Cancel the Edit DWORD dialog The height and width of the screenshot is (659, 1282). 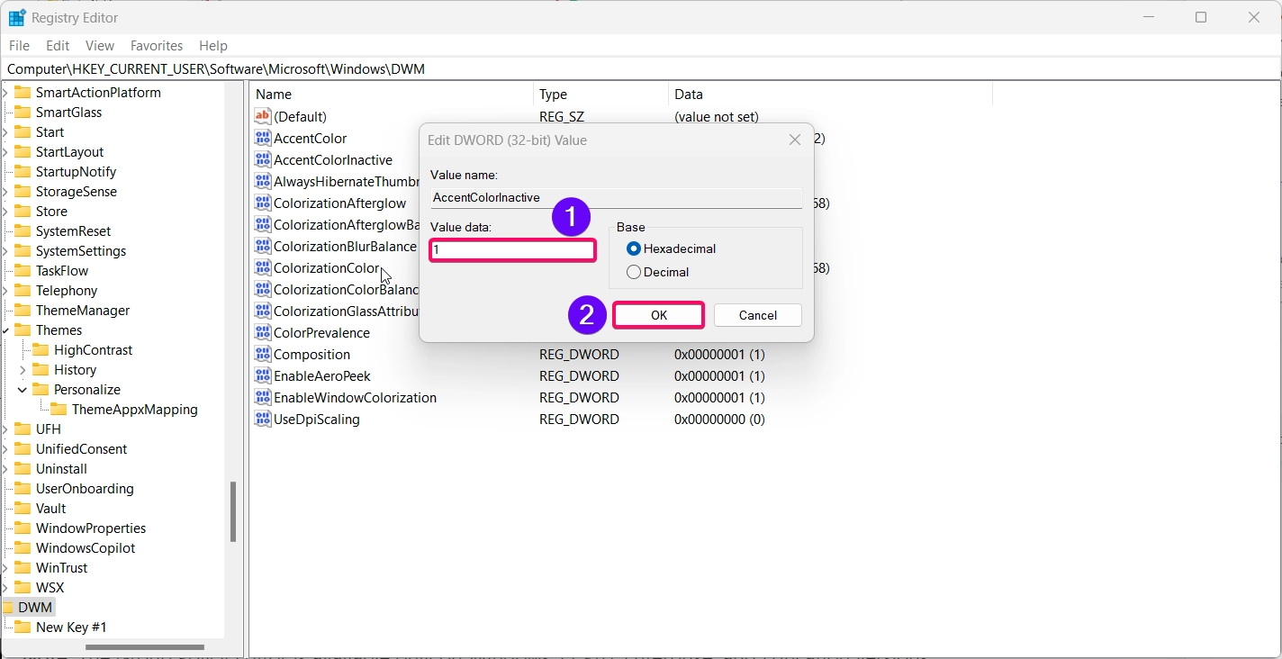coord(757,315)
